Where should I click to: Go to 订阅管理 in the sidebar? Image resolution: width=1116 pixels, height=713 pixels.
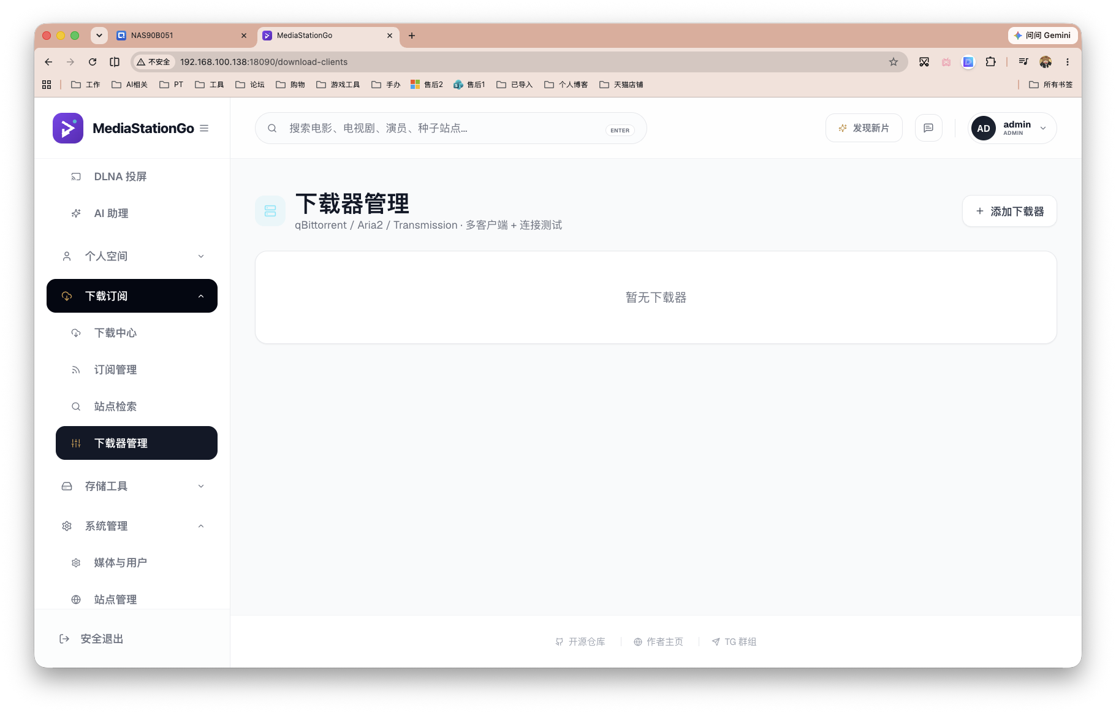(x=136, y=370)
